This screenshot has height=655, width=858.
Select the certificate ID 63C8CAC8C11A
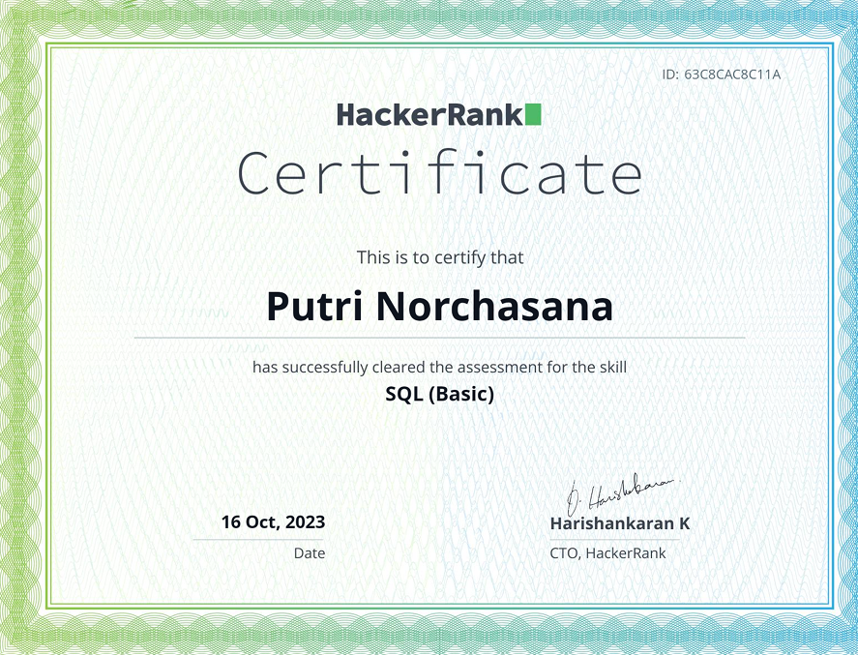(732, 74)
